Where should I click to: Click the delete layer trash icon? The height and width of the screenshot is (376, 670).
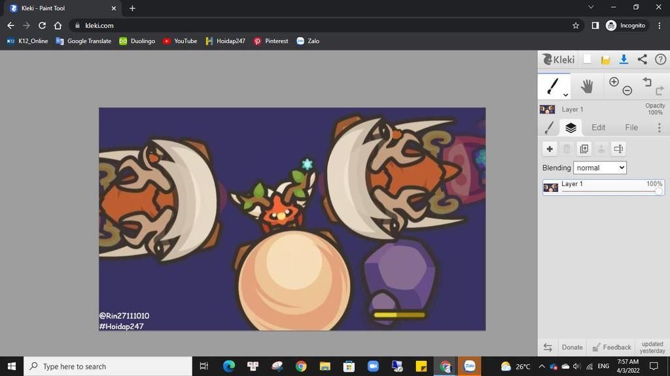tap(567, 149)
